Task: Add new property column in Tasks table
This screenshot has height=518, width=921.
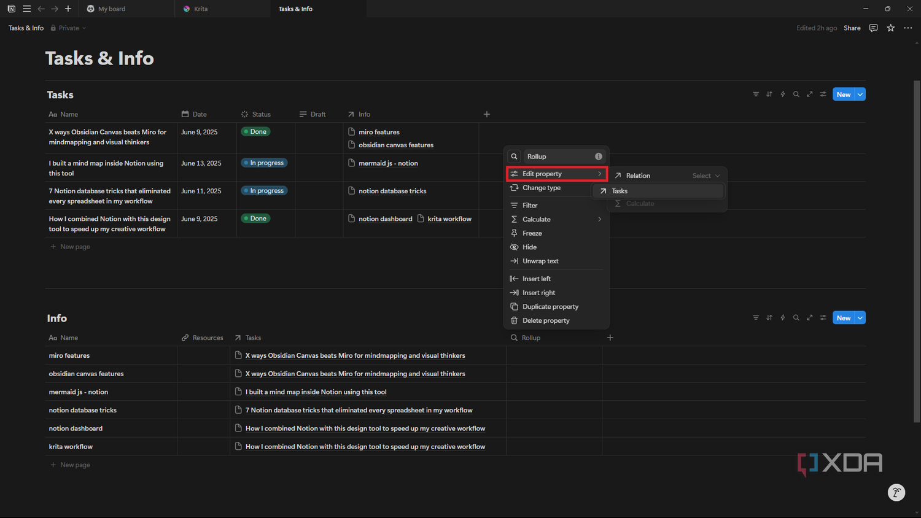Action: [x=487, y=114]
